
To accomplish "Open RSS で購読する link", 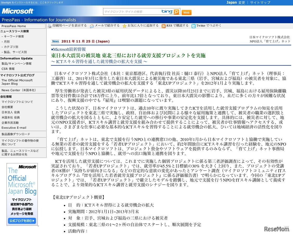I will tap(177, 26).
